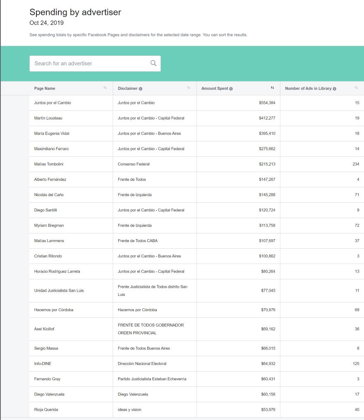This screenshot has height=420, width=364.
Task: Select Nicolás del Caño page name
Action: point(49,195)
